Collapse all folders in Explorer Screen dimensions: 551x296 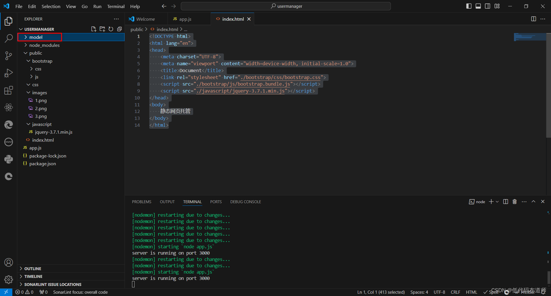119,29
